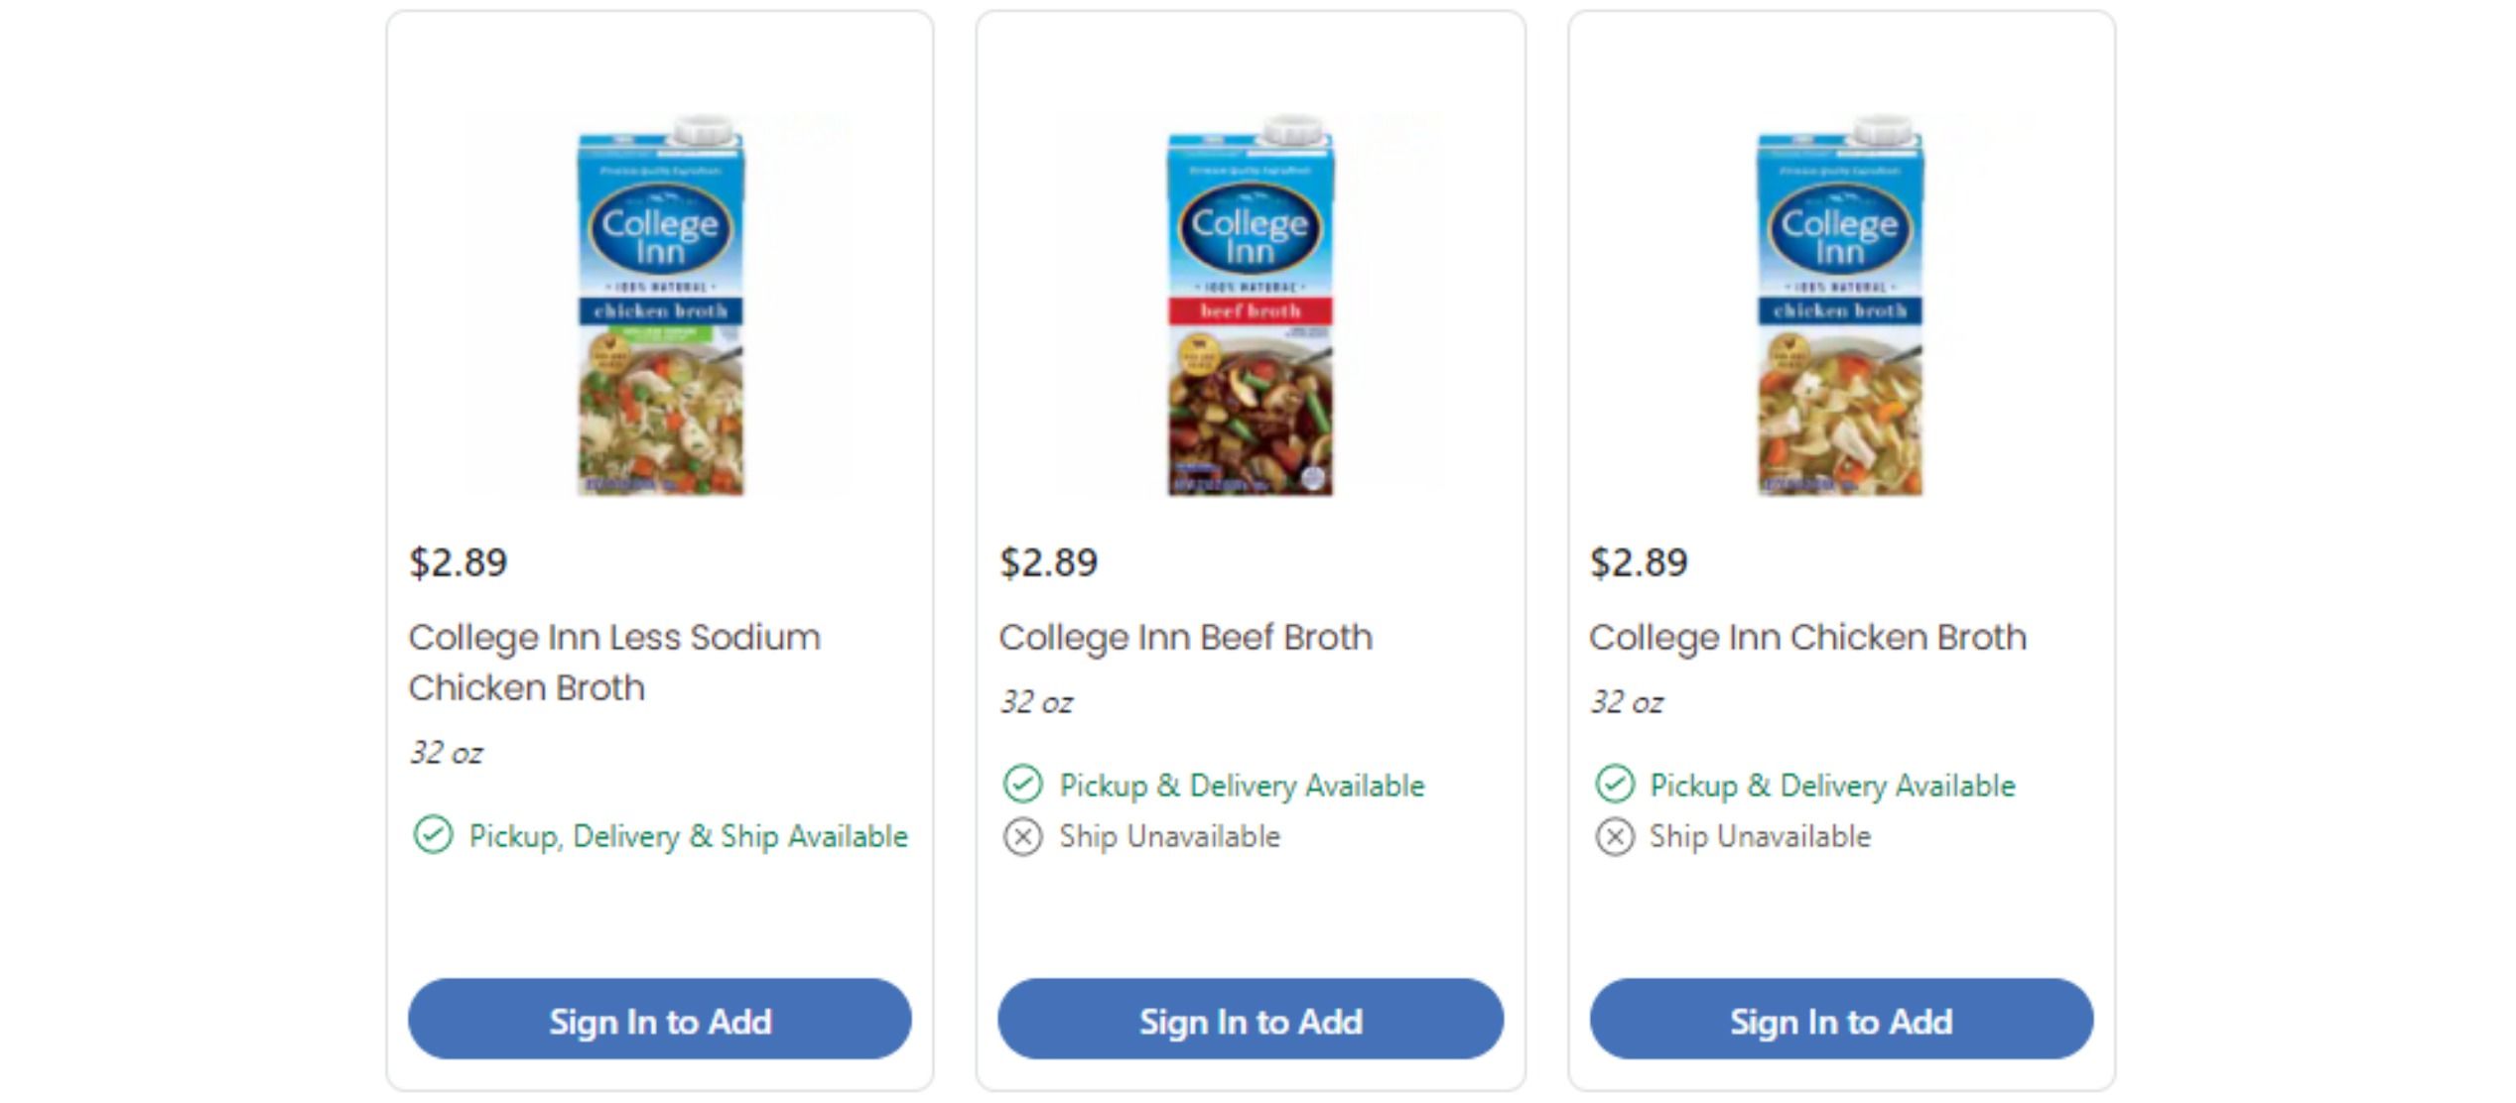Click the Ship Unavailable text under Beef Broth

[1169, 836]
